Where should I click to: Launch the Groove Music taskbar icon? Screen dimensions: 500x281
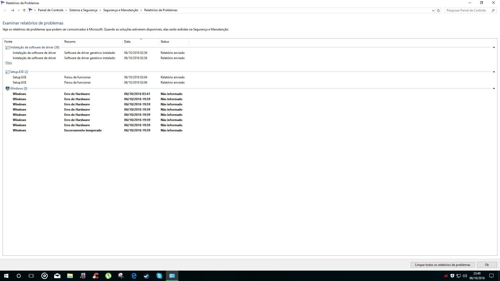pyautogui.click(x=45, y=276)
